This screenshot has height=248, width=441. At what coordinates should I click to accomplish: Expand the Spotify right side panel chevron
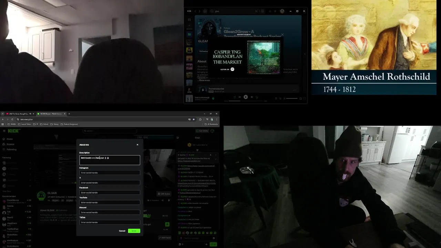point(305,54)
